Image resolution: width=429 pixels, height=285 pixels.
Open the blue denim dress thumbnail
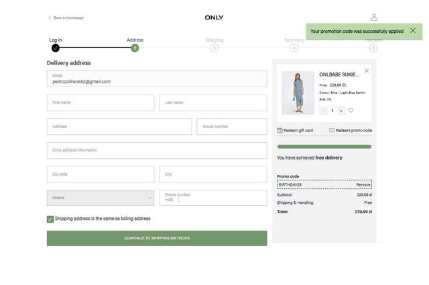[298, 93]
